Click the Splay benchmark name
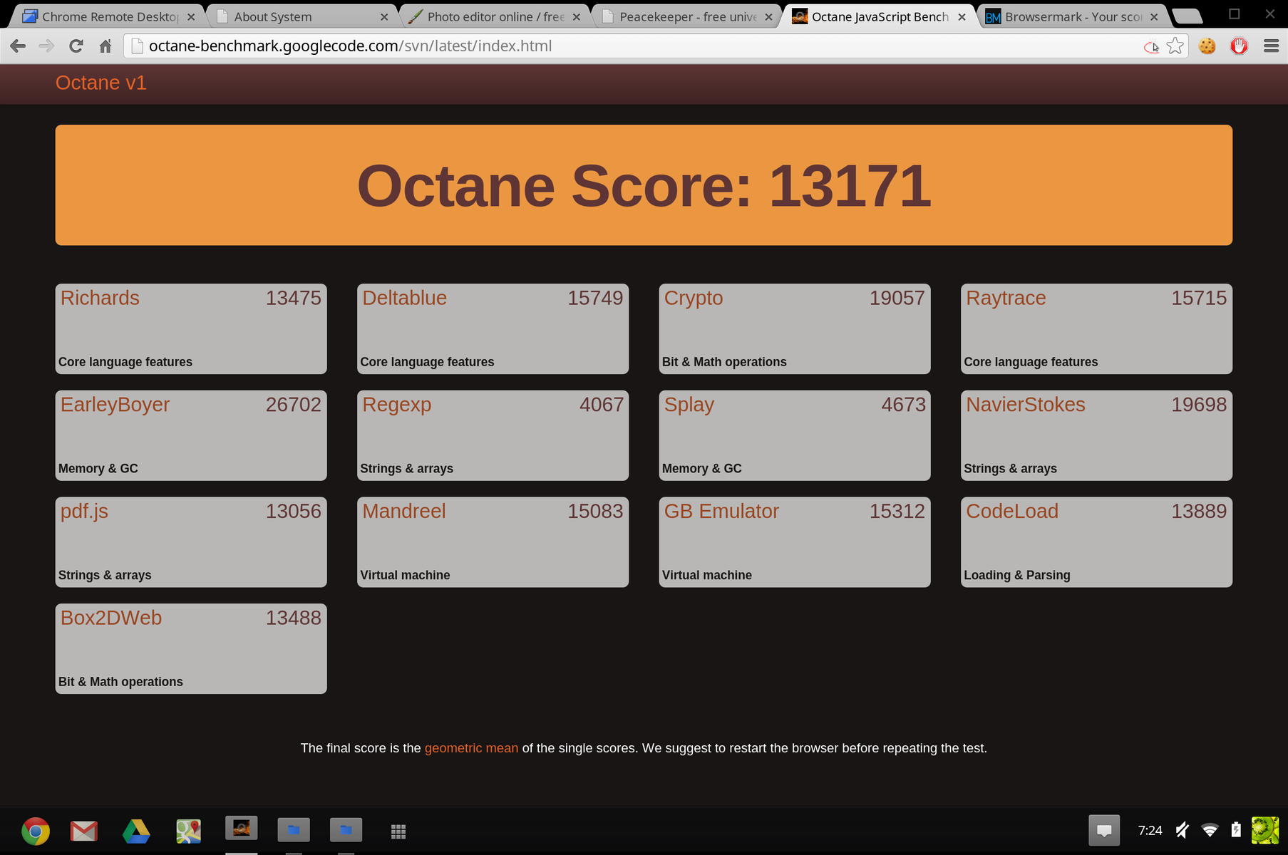The height and width of the screenshot is (855, 1288). [689, 405]
